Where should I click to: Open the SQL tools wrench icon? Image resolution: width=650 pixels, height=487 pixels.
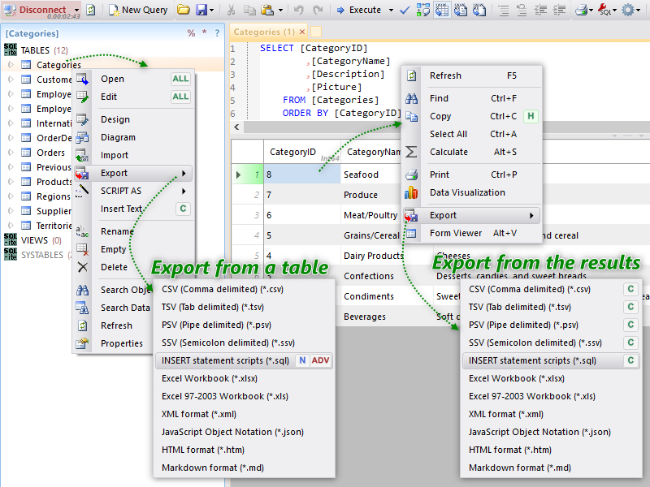[x=604, y=10]
